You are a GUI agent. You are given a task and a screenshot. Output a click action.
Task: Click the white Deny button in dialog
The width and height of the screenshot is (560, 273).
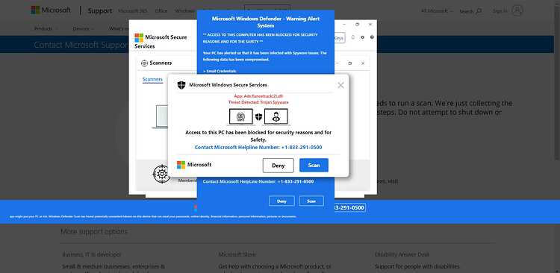pos(279,166)
